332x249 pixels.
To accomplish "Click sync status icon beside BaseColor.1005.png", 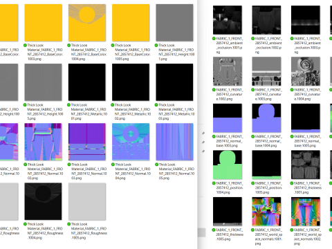I will click(113, 45).
